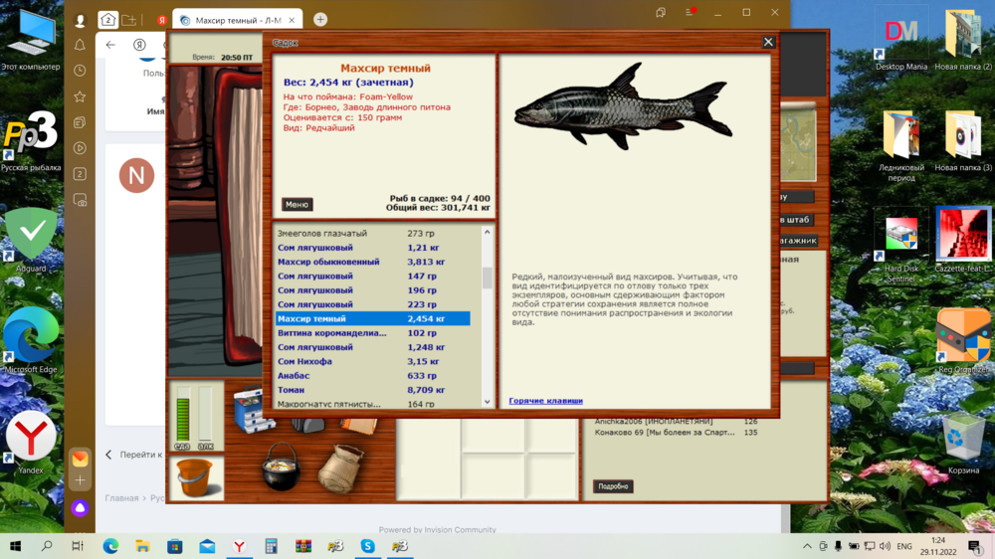
Task: Select Сом лягушковый 1,248 кг row
Action: 372,347
